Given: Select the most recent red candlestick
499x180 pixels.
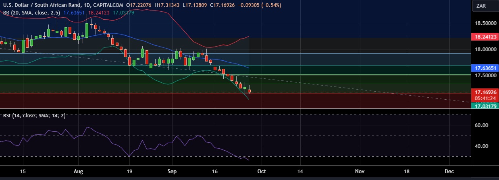Looking at the screenshot, I should click(x=249, y=91).
